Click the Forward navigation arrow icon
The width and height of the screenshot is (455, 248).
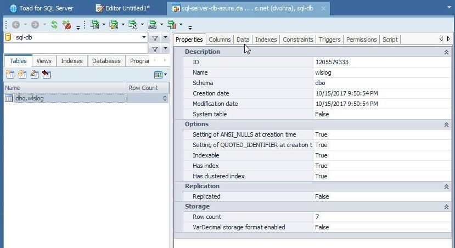point(35,25)
